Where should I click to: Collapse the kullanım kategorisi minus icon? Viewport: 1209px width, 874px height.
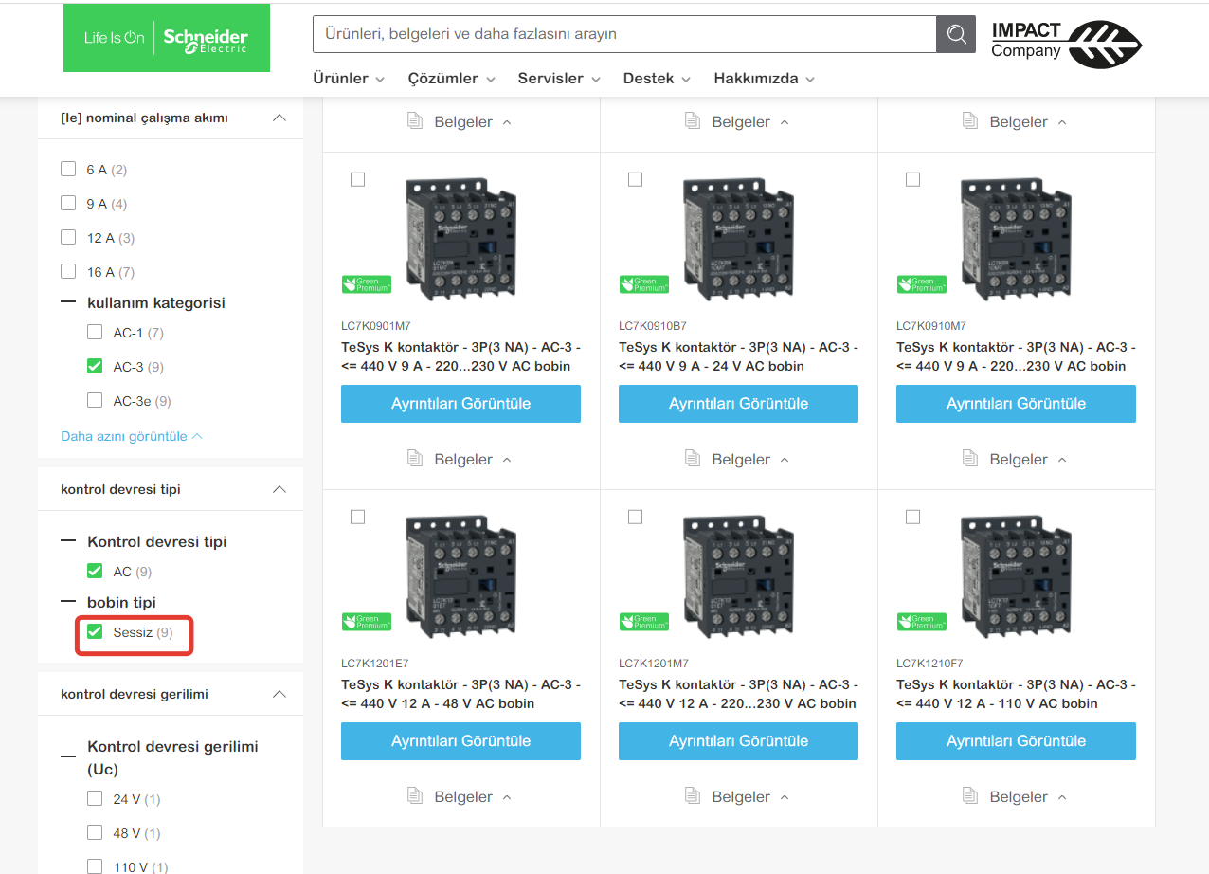point(68,302)
